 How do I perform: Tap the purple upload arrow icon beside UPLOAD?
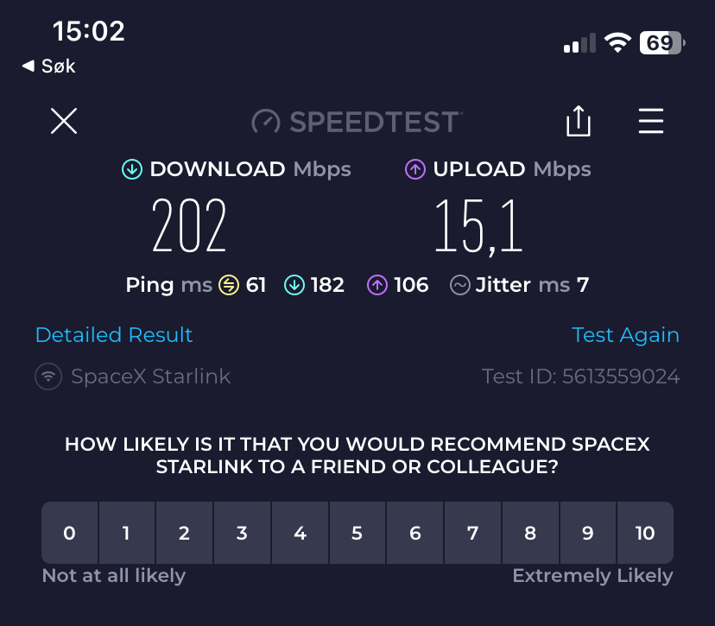click(415, 169)
